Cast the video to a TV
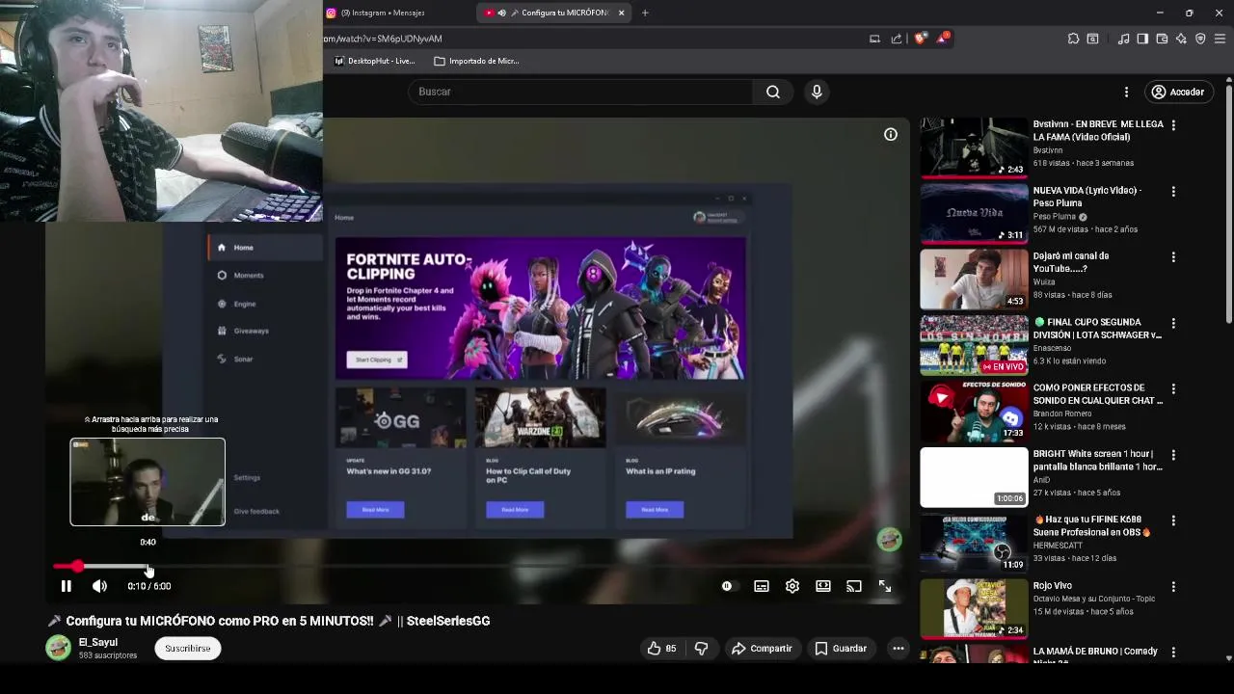This screenshot has height=694, width=1234. [854, 586]
